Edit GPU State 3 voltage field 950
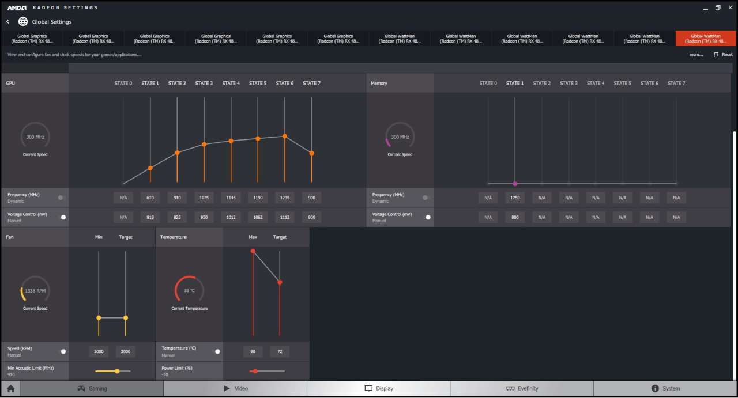The width and height of the screenshot is (738, 398). [x=204, y=217]
